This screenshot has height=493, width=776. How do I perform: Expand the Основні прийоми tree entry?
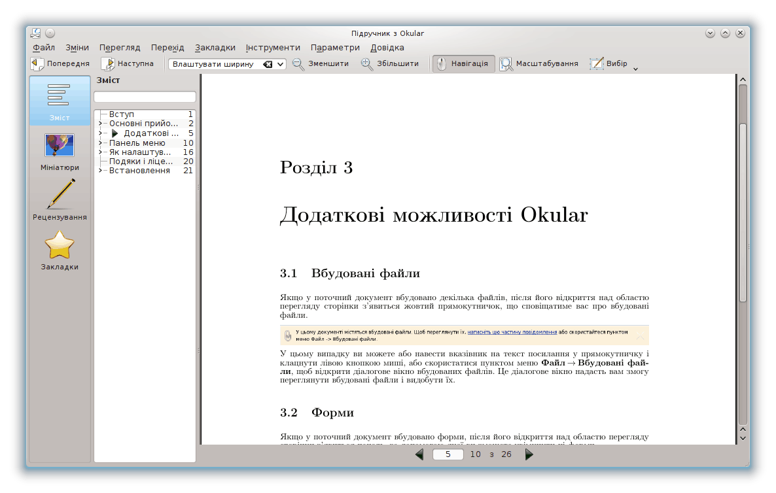coord(100,124)
